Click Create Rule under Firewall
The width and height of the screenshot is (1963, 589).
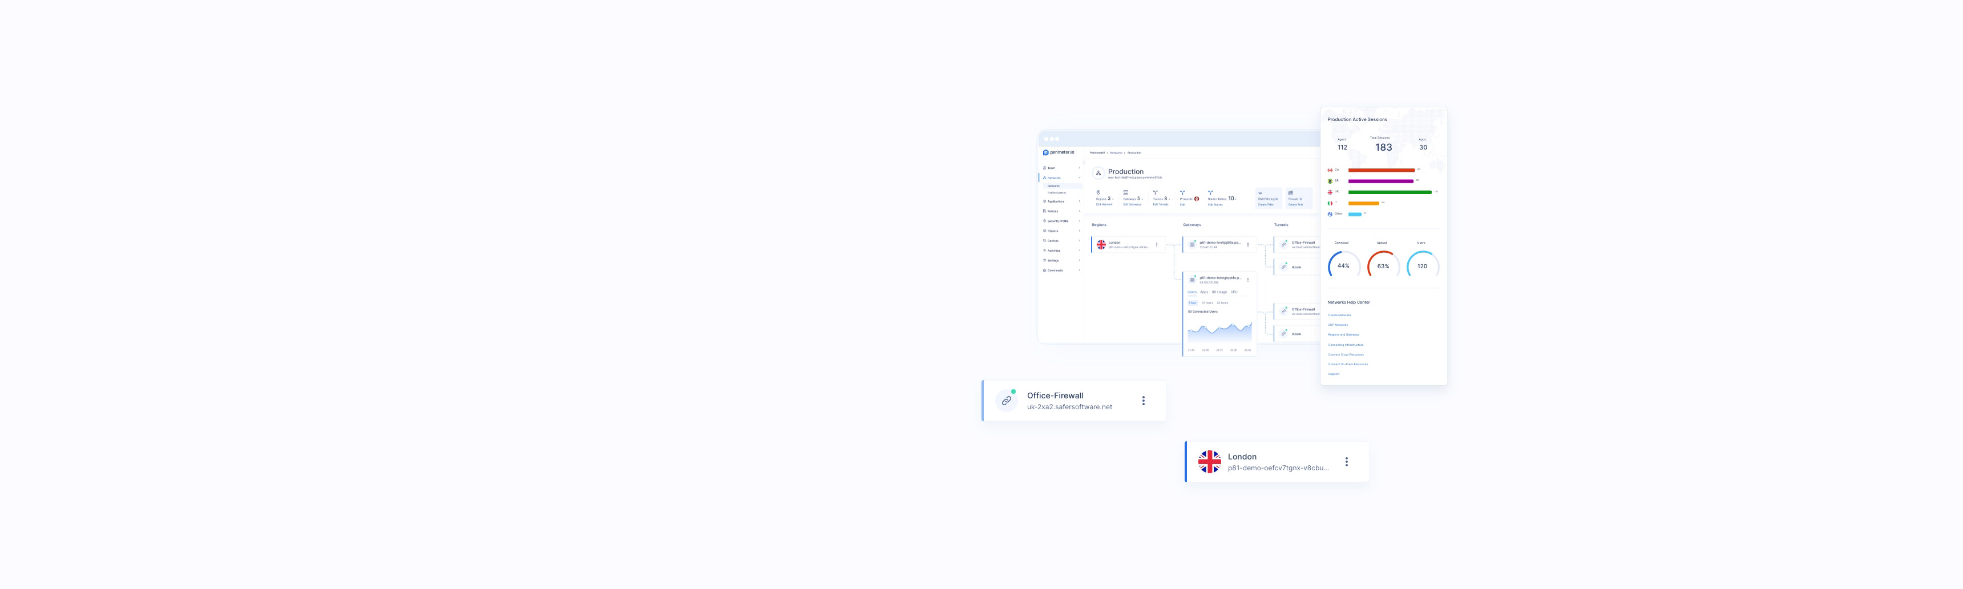pos(1295,205)
